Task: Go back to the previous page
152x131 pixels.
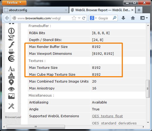Action: point(7,18)
